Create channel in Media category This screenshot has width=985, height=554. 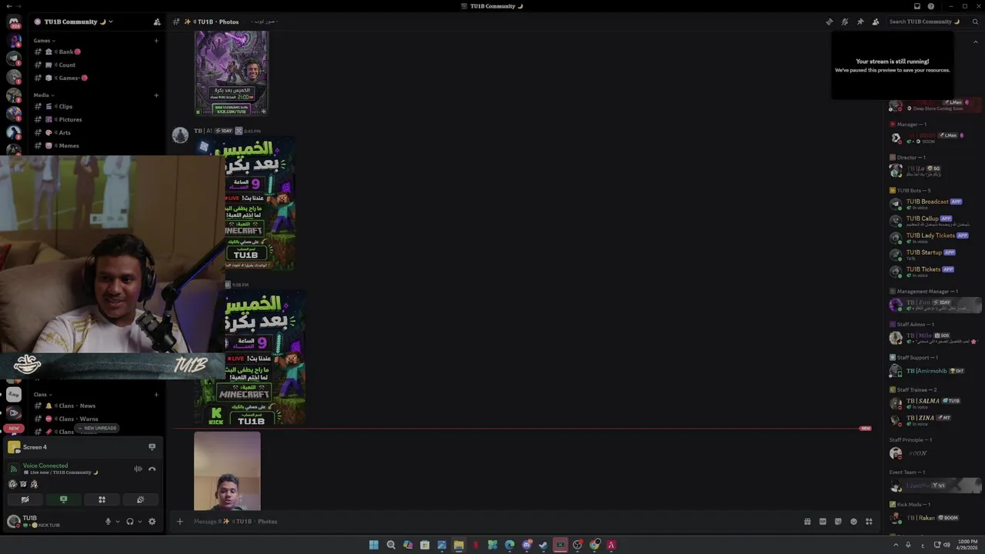[156, 95]
